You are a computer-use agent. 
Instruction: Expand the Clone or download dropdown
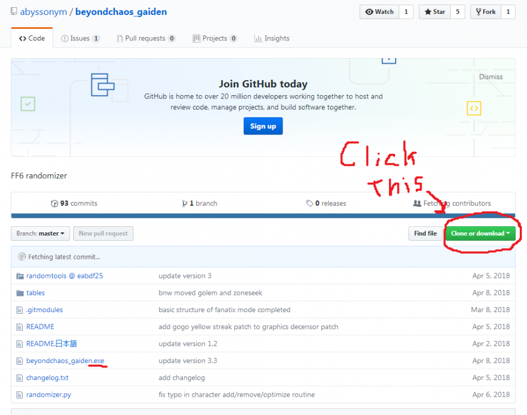(x=480, y=234)
